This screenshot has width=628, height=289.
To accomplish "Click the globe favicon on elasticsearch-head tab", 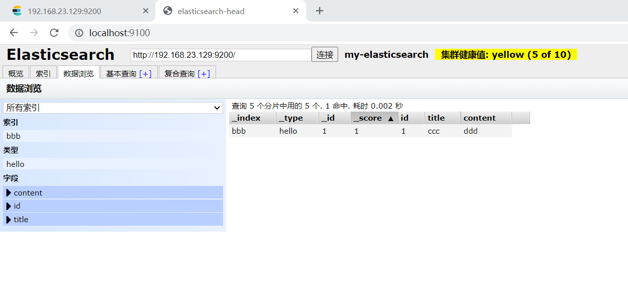I will [168, 11].
